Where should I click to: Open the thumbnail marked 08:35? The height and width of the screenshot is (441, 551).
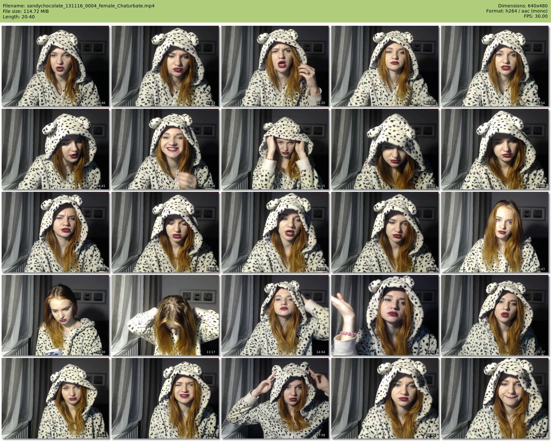click(55, 232)
